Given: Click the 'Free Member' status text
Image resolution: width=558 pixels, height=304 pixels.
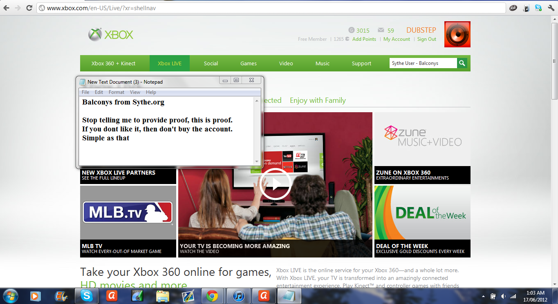Looking at the screenshot, I should 312,39.
